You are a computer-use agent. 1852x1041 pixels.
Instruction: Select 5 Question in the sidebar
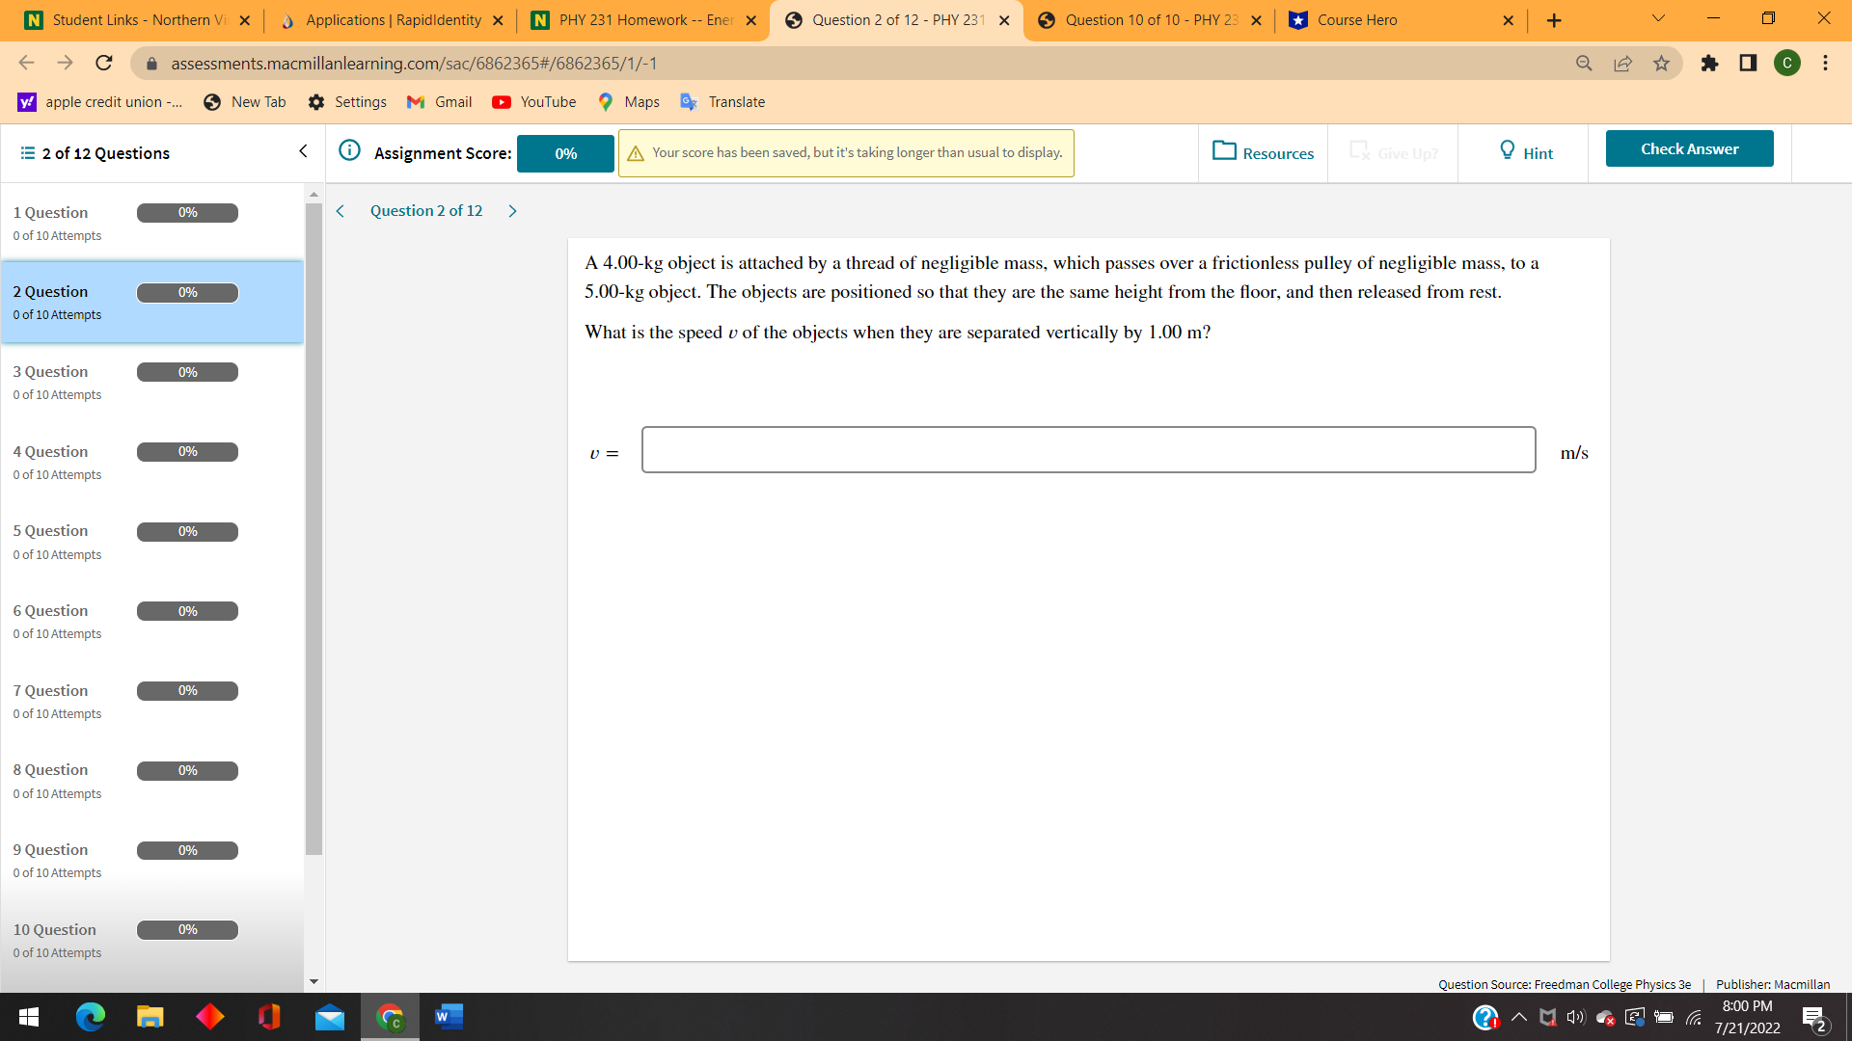[50, 530]
